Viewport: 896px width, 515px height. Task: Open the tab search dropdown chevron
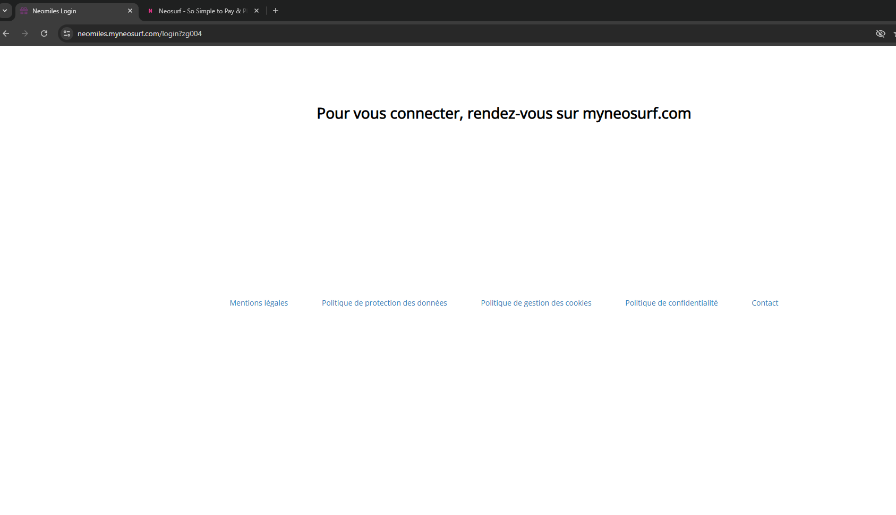[5, 11]
